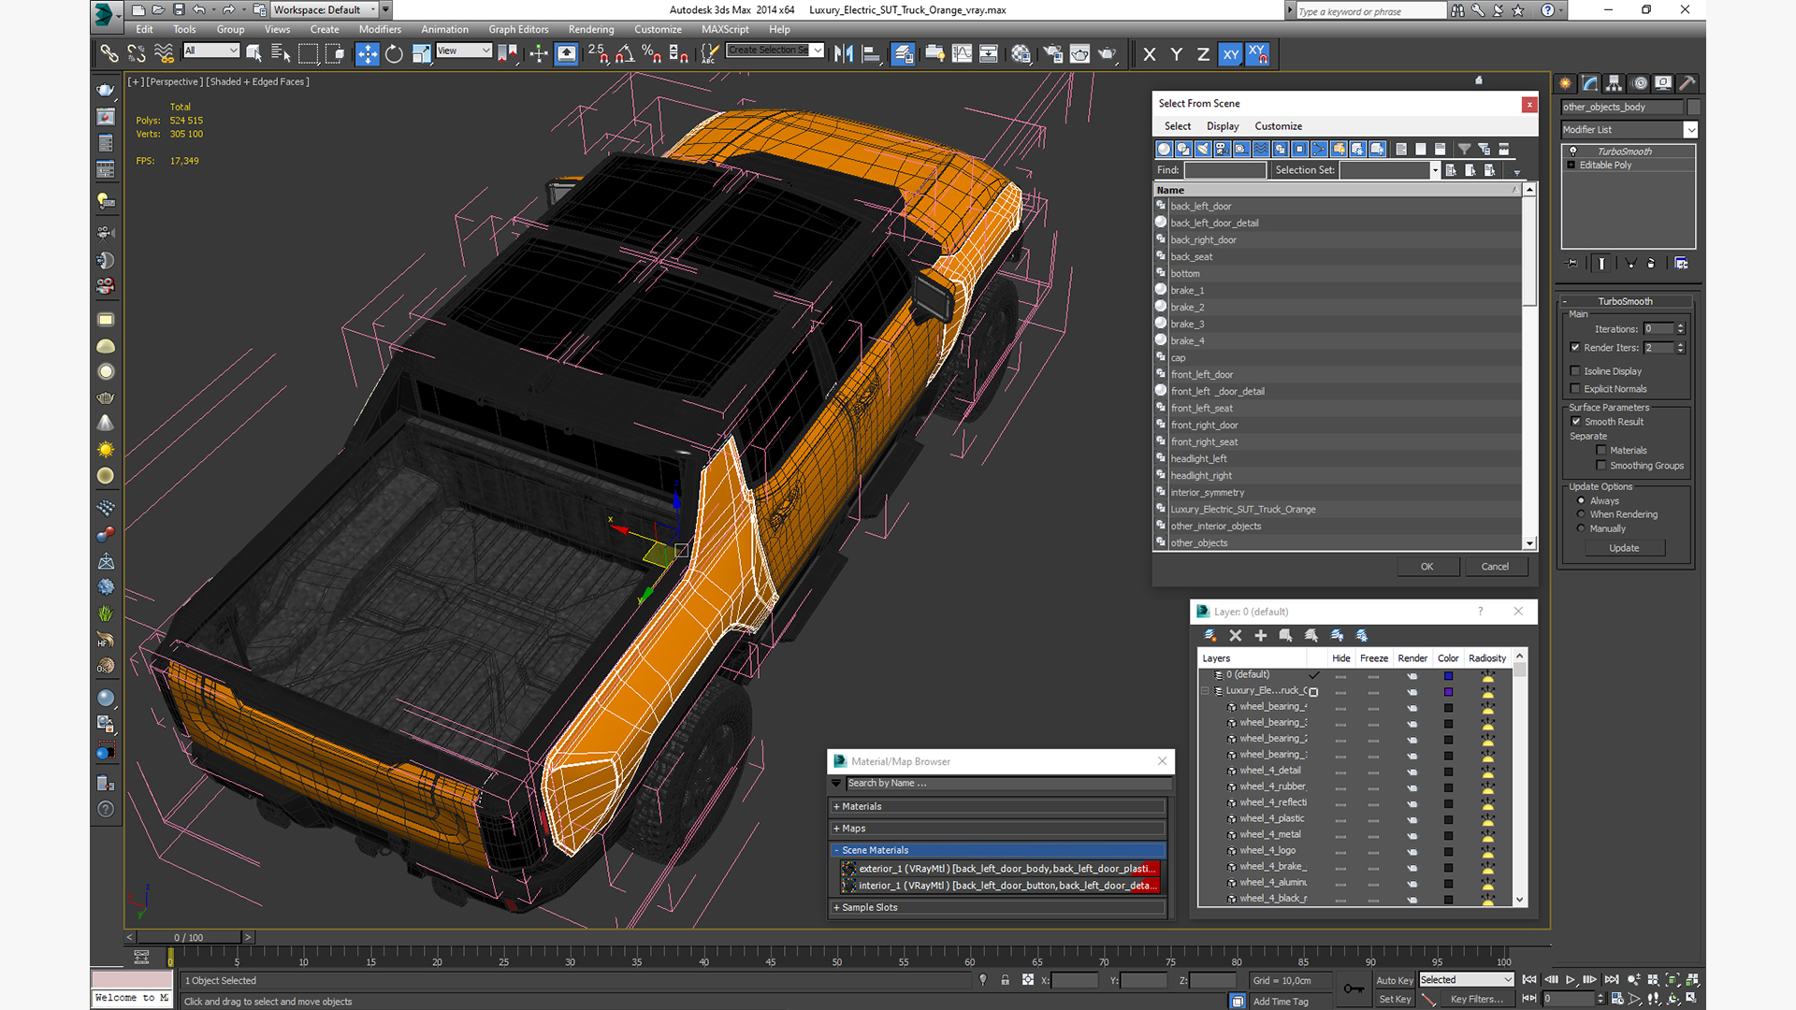Screen dimensions: 1796x1010
Task: Click Add Selected Objects plus icon in Layers
Action: tap(1260, 636)
